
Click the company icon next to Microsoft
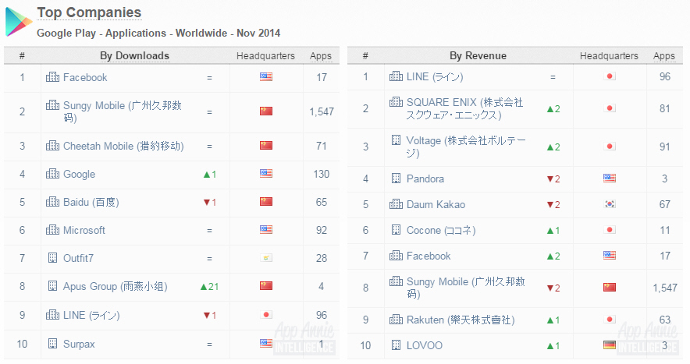coord(52,229)
